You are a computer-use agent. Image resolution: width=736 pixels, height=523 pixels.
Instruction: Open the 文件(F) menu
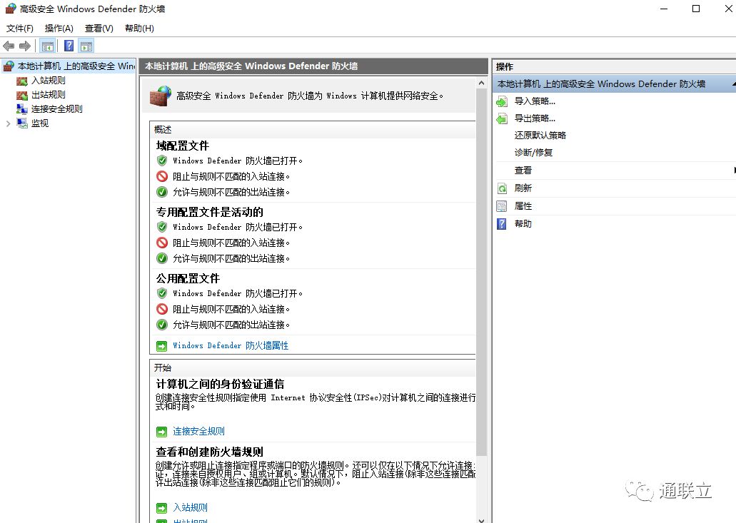[20, 28]
